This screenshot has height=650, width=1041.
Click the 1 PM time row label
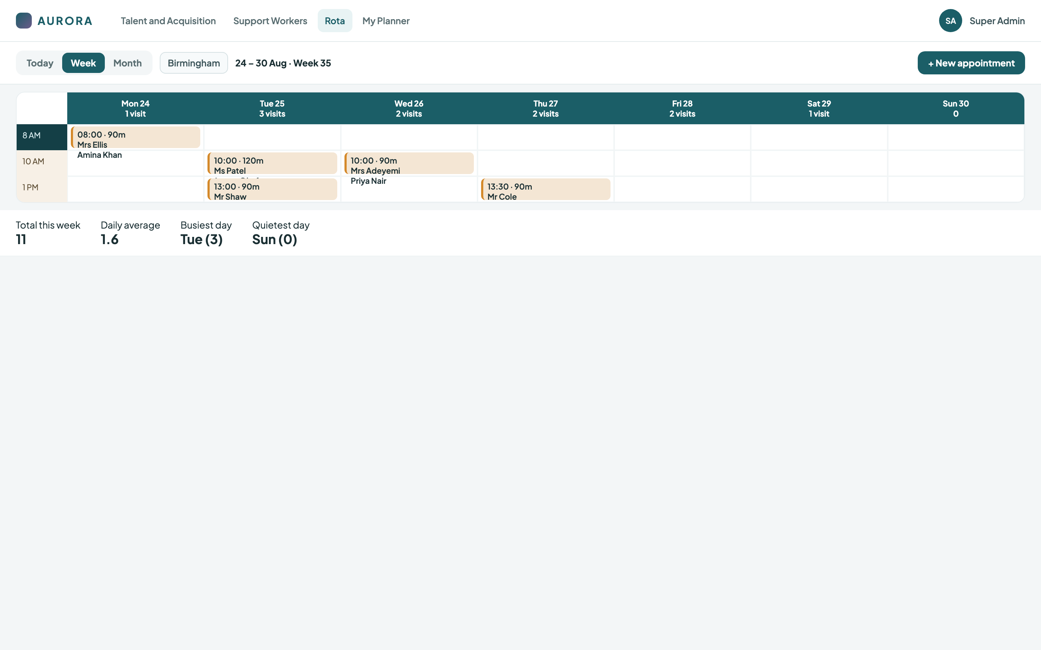[x=42, y=189]
